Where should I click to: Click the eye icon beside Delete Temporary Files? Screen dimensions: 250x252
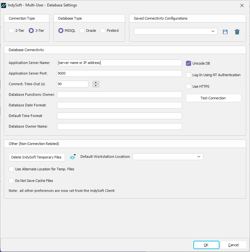pos(73,157)
